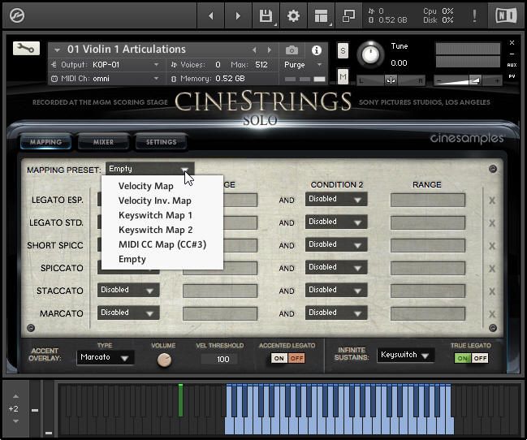
Task: Open Legato Std. Condition 2 dropdown
Action: click(x=336, y=222)
